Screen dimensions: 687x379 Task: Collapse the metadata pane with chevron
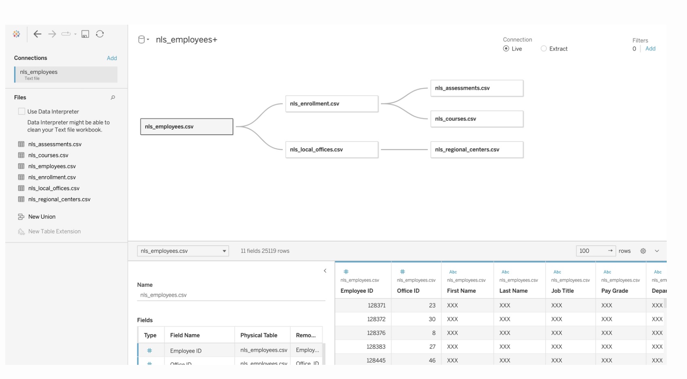click(x=325, y=271)
